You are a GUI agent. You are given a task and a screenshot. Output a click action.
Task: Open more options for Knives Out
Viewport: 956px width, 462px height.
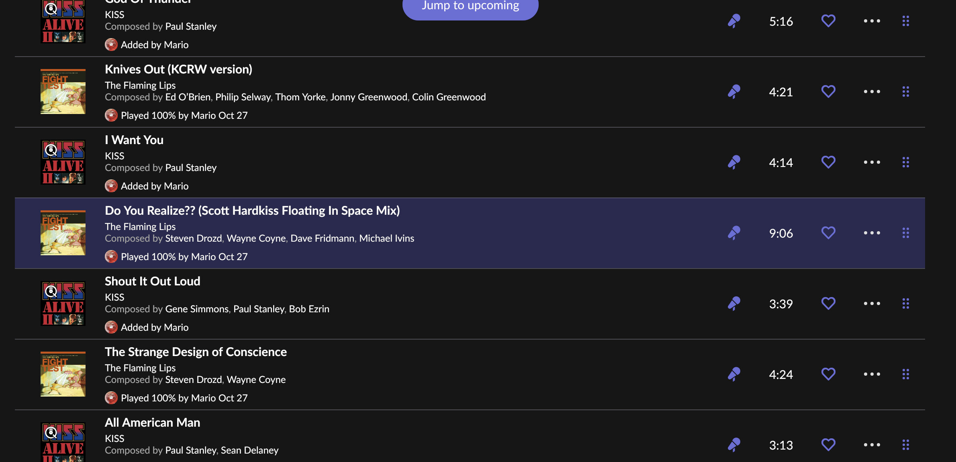click(x=872, y=92)
